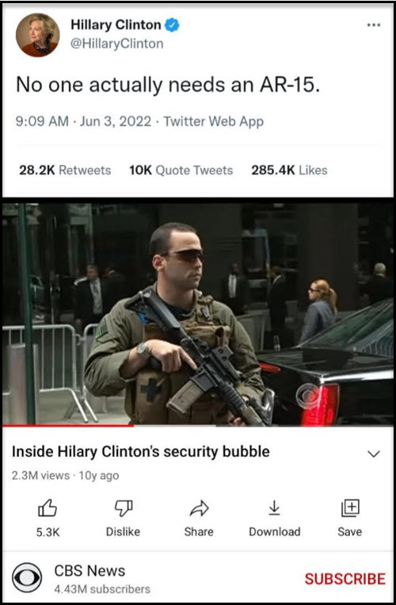Viewport: 396px width, 605px height.
Task: Tap the Save to playlist icon
Action: [x=350, y=507]
